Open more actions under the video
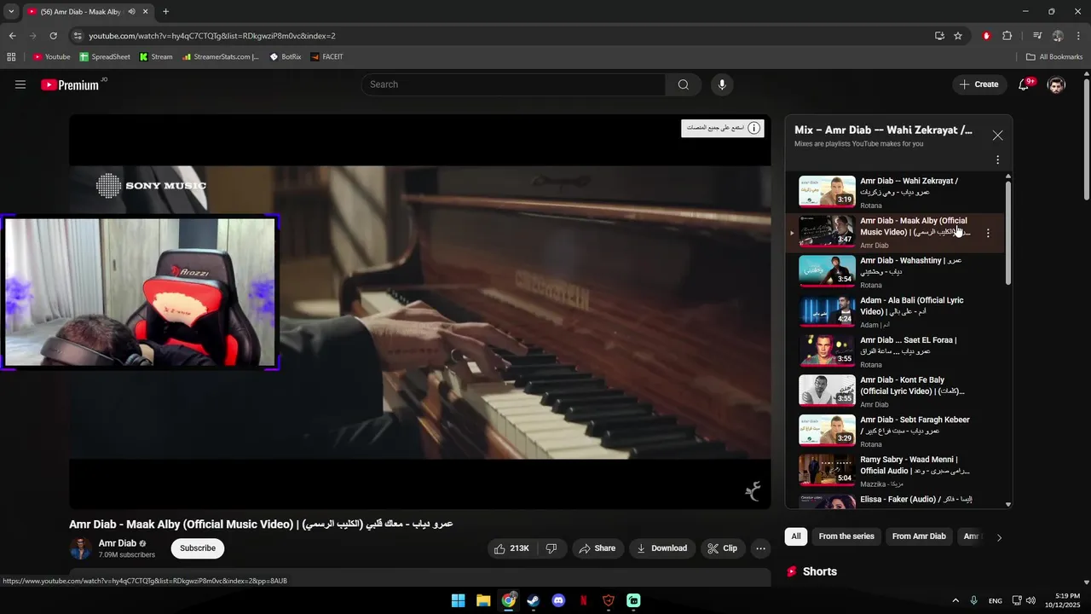Image resolution: width=1091 pixels, height=614 pixels. [761, 548]
